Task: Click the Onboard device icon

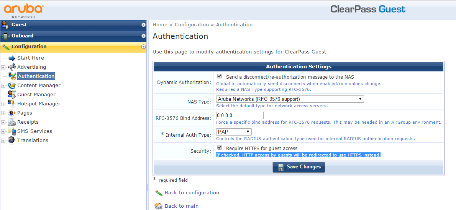Action: click(5, 36)
